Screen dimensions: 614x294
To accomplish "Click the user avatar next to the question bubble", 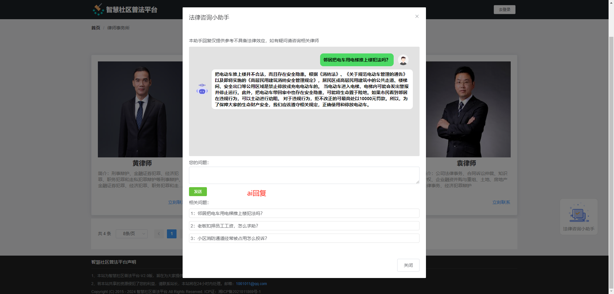I will [403, 60].
